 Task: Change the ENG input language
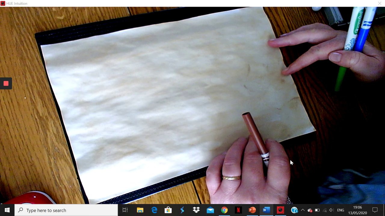340,210
